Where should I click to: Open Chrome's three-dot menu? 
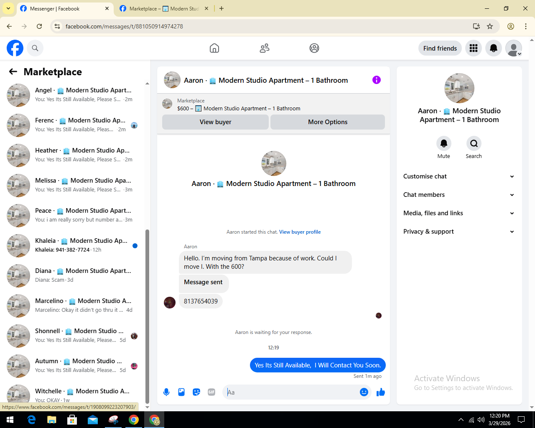pos(526,26)
